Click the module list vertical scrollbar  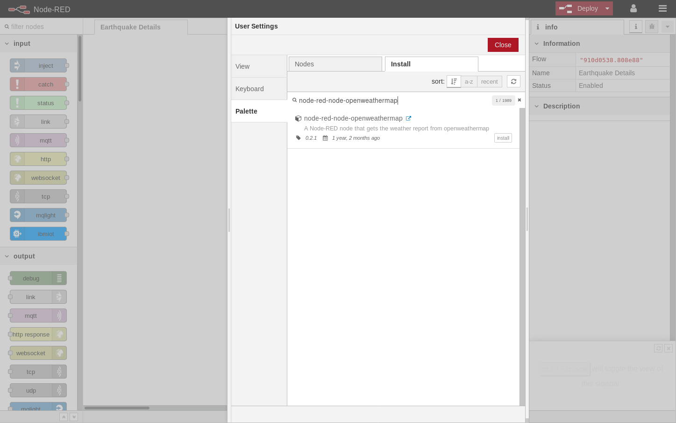click(522, 257)
